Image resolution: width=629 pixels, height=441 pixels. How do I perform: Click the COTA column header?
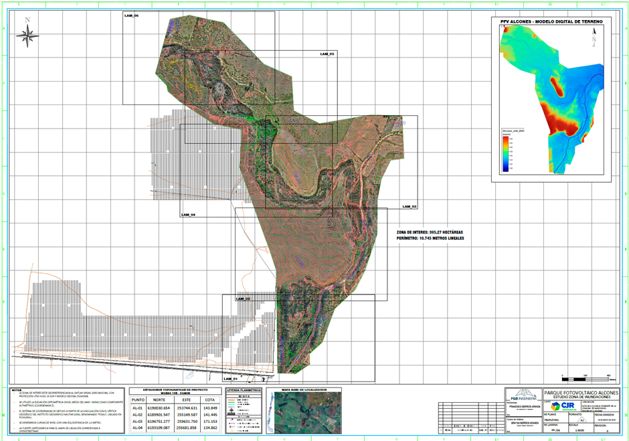pos(210,400)
